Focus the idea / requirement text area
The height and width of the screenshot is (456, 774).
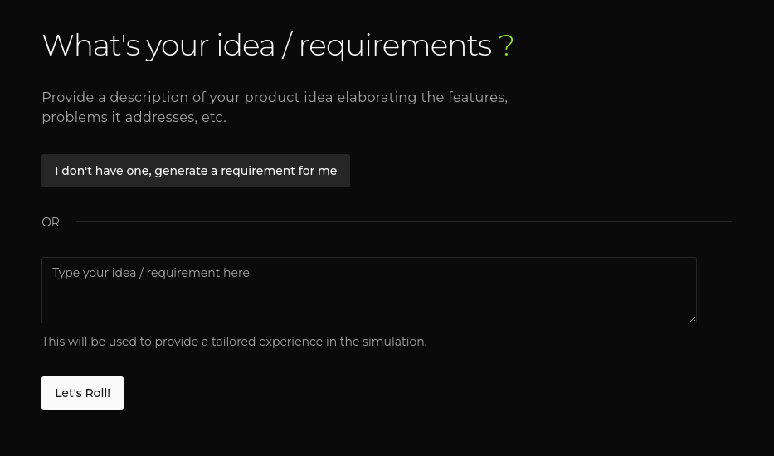(x=368, y=290)
